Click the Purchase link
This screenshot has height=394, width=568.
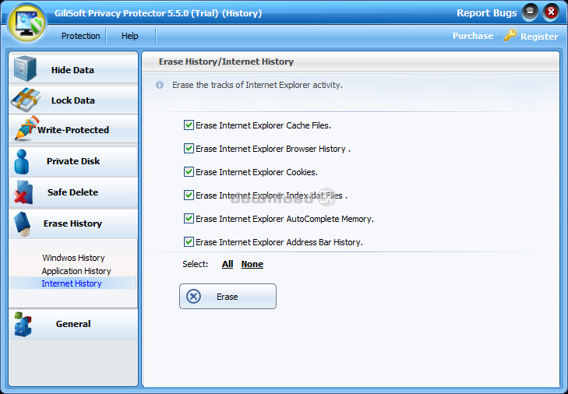pos(473,36)
